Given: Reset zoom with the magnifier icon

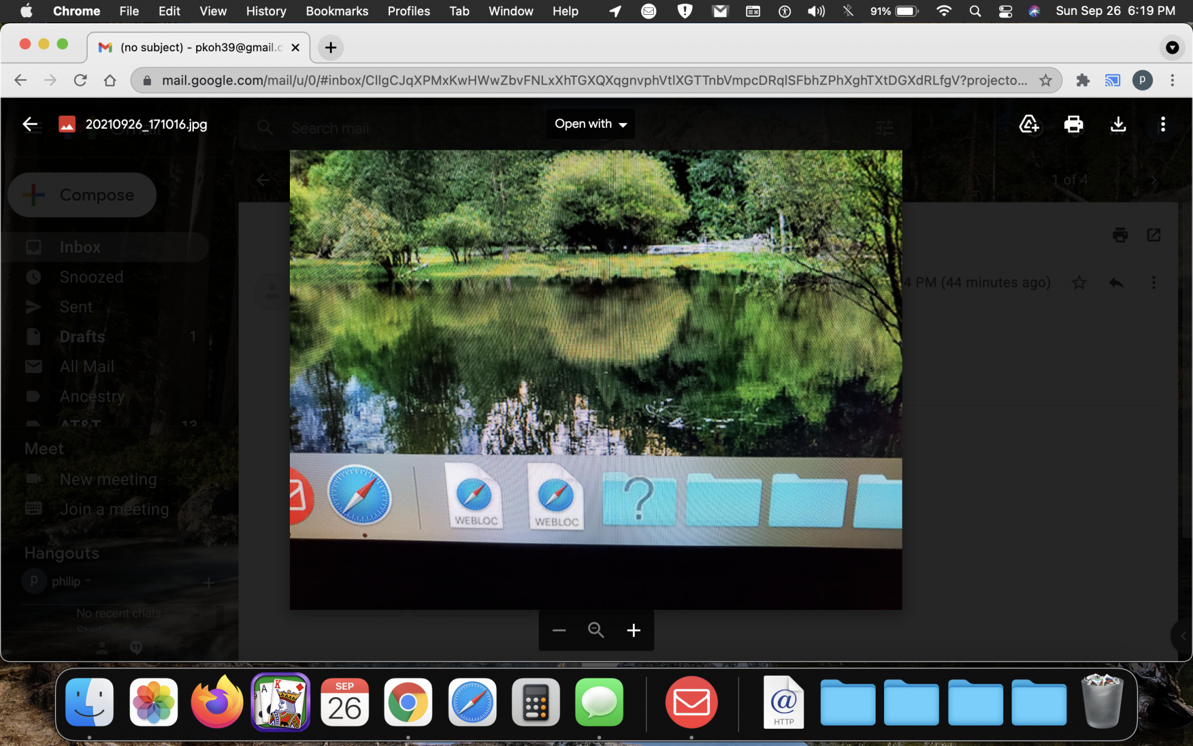Looking at the screenshot, I should [x=596, y=630].
